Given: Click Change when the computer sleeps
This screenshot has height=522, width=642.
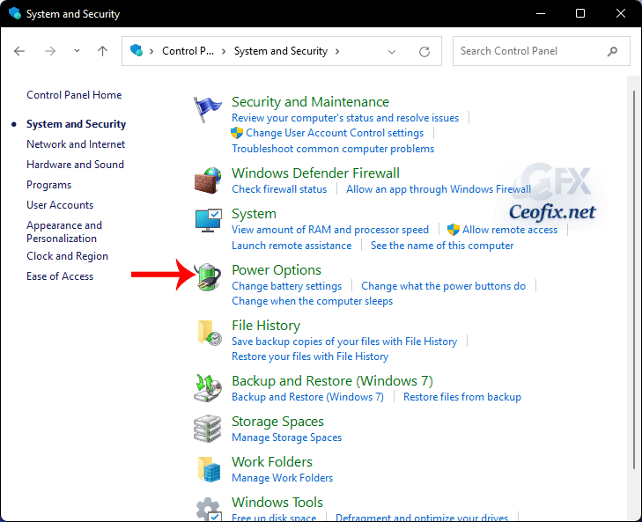Looking at the screenshot, I should point(312,301).
